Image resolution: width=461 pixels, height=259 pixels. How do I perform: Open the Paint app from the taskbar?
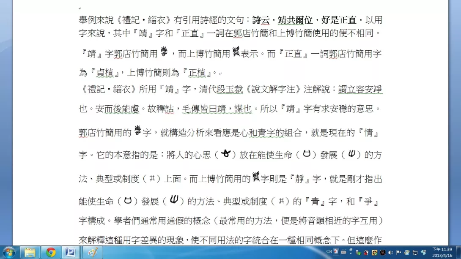[x=92, y=253]
